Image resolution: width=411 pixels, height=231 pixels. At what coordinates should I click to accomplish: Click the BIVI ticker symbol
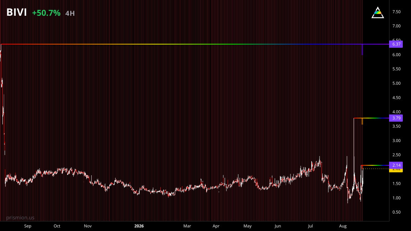tap(16, 13)
